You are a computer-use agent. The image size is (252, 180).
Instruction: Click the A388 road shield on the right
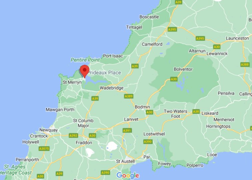click(245, 65)
